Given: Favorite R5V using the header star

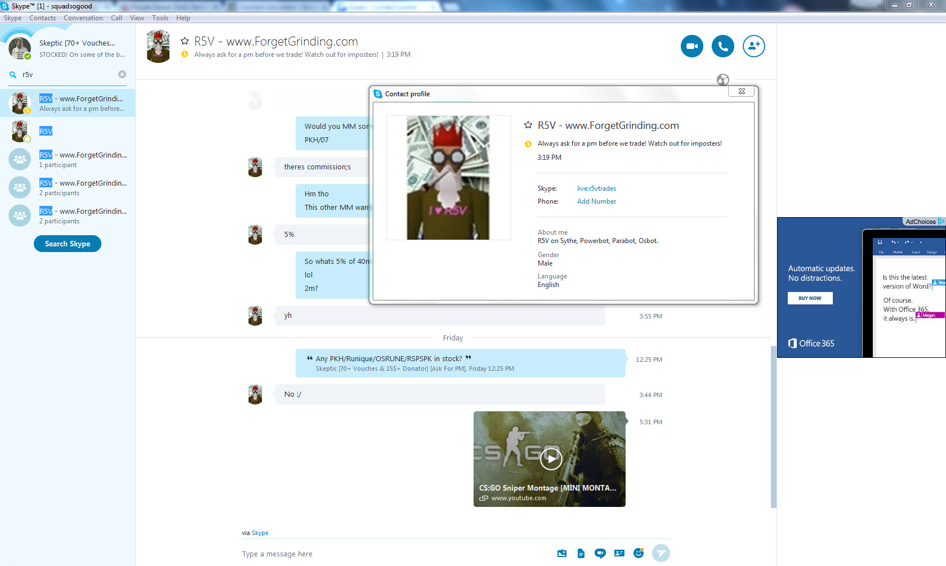Looking at the screenshot, I should pyautogui.click(x=185, y=41).
